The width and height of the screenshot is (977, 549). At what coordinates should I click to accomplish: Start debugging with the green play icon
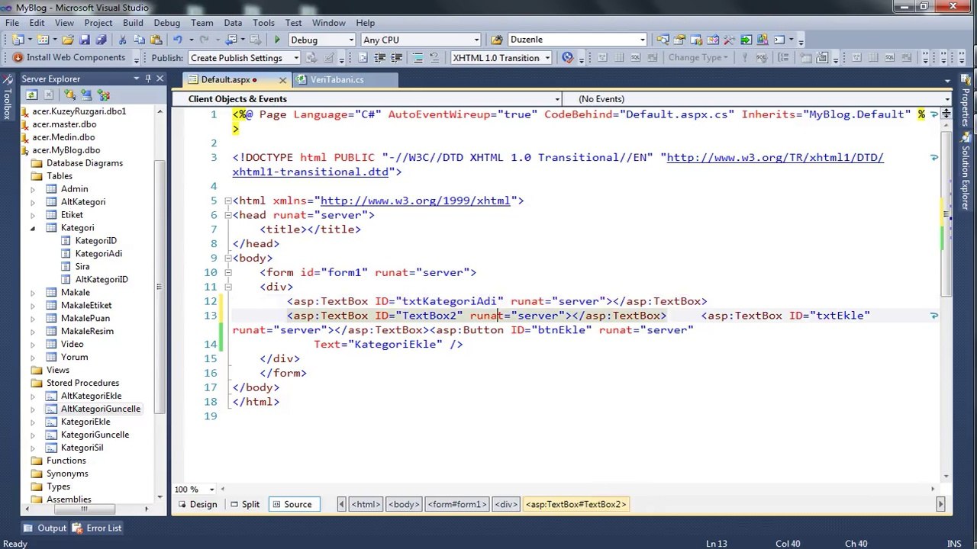[x=277, y=40]
